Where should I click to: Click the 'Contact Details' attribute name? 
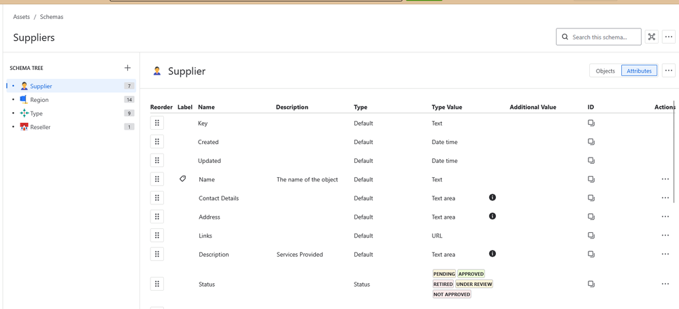(x=218, y=198)
